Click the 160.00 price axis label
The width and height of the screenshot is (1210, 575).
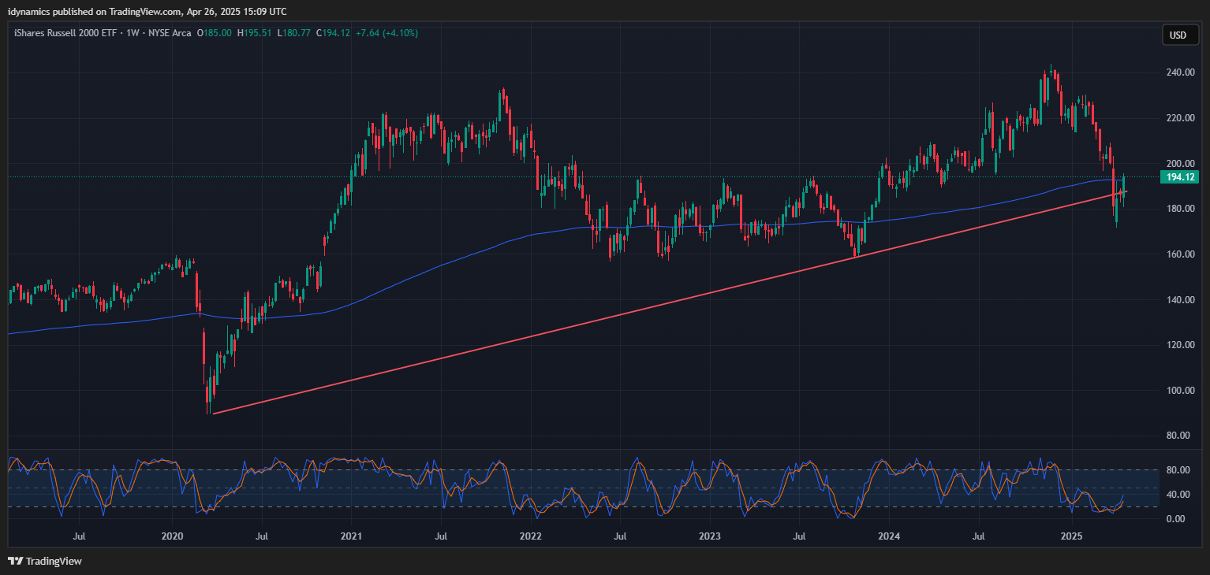[1180, 254]
